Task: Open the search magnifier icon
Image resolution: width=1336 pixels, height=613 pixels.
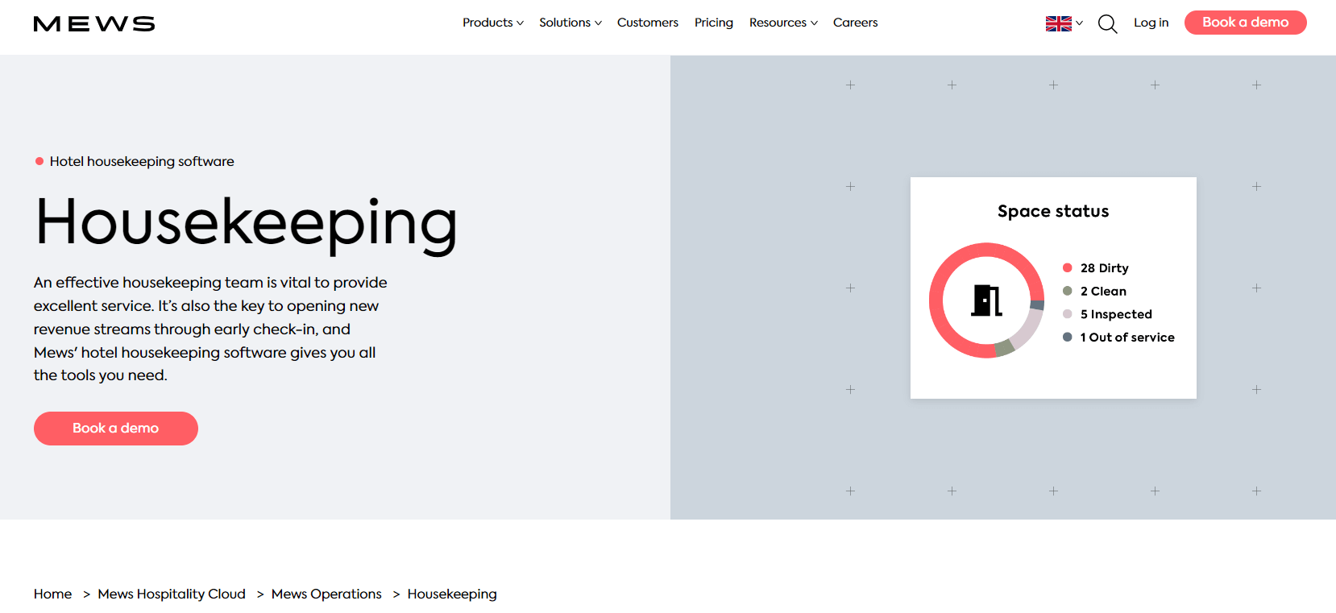Action: pyautogui.click(x=1108, y=24)
